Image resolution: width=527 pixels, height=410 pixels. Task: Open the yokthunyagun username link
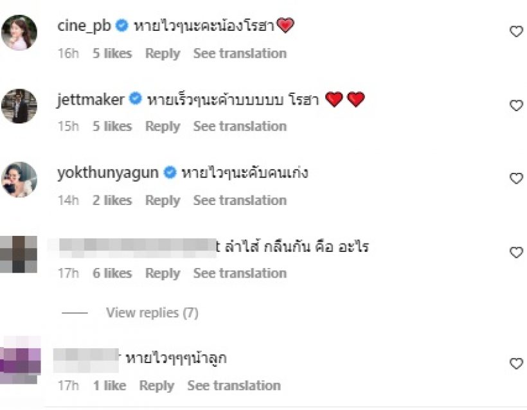coord(107,173)
